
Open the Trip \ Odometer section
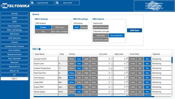point(14,59)
